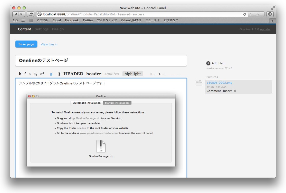Apply superscript formatting

(x=42, y=74)
